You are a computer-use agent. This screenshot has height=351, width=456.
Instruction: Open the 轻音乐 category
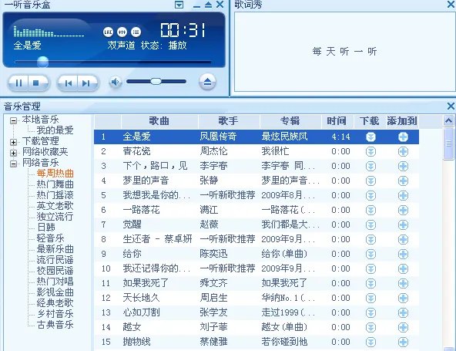pyautogui.click(x=50, y=238)
